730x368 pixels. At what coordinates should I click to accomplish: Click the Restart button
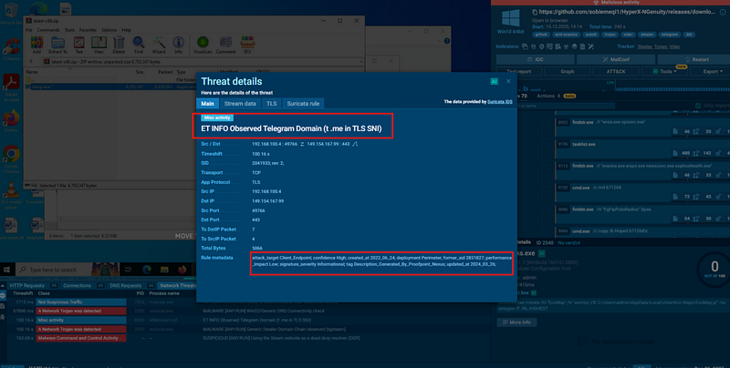695,59
